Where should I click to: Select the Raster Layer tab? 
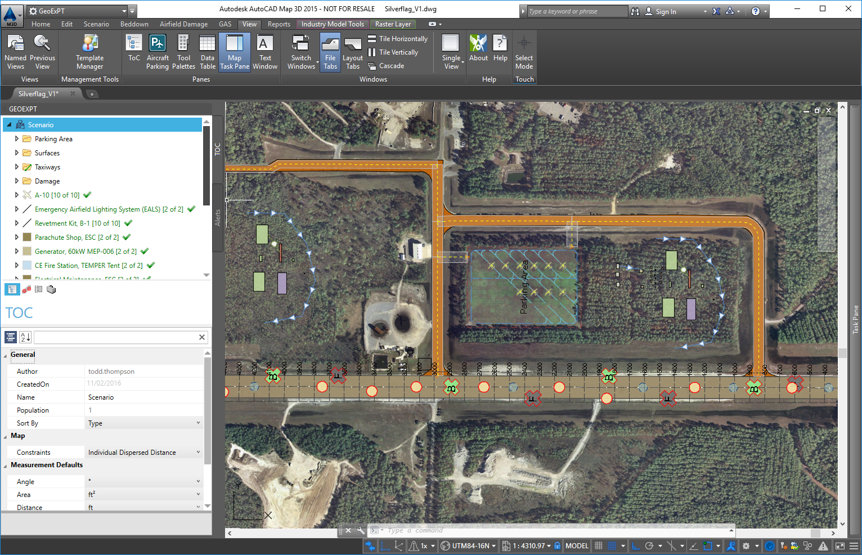(393, 24)
